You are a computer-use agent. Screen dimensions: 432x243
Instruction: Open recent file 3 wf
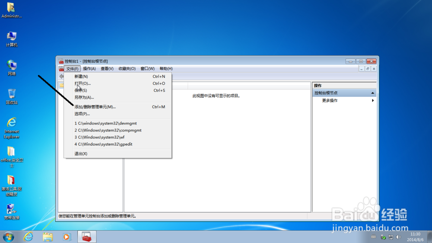coord(118,137)
